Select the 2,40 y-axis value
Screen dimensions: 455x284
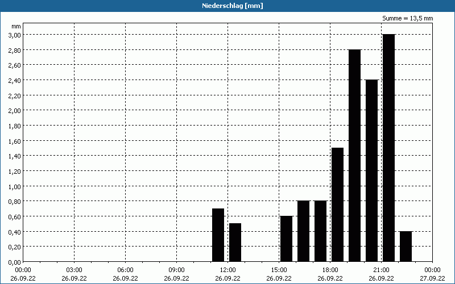tap(15, 80)
